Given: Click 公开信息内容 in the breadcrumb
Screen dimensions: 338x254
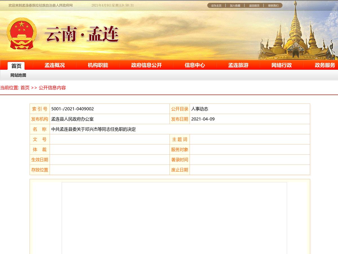Looking at the screenshot, I should click(x=52, y=88).
